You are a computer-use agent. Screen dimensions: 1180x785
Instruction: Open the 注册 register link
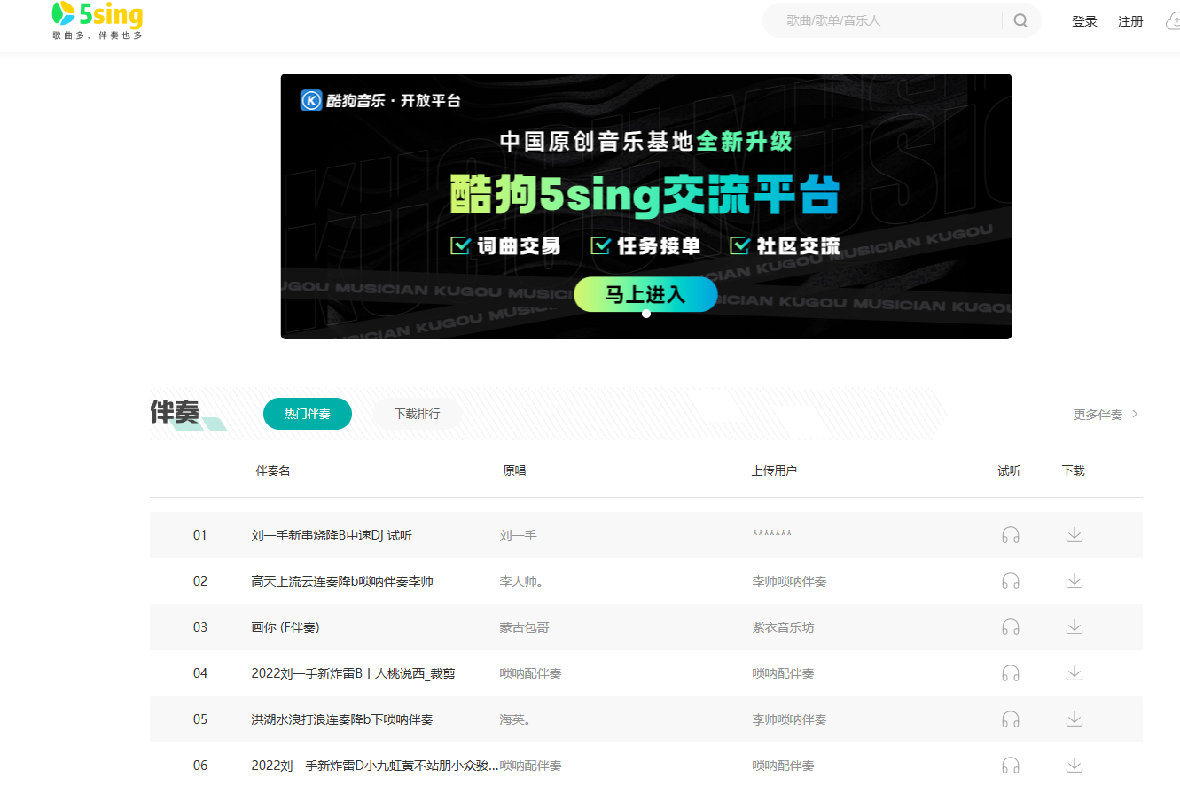click(x=1130, y=21)
